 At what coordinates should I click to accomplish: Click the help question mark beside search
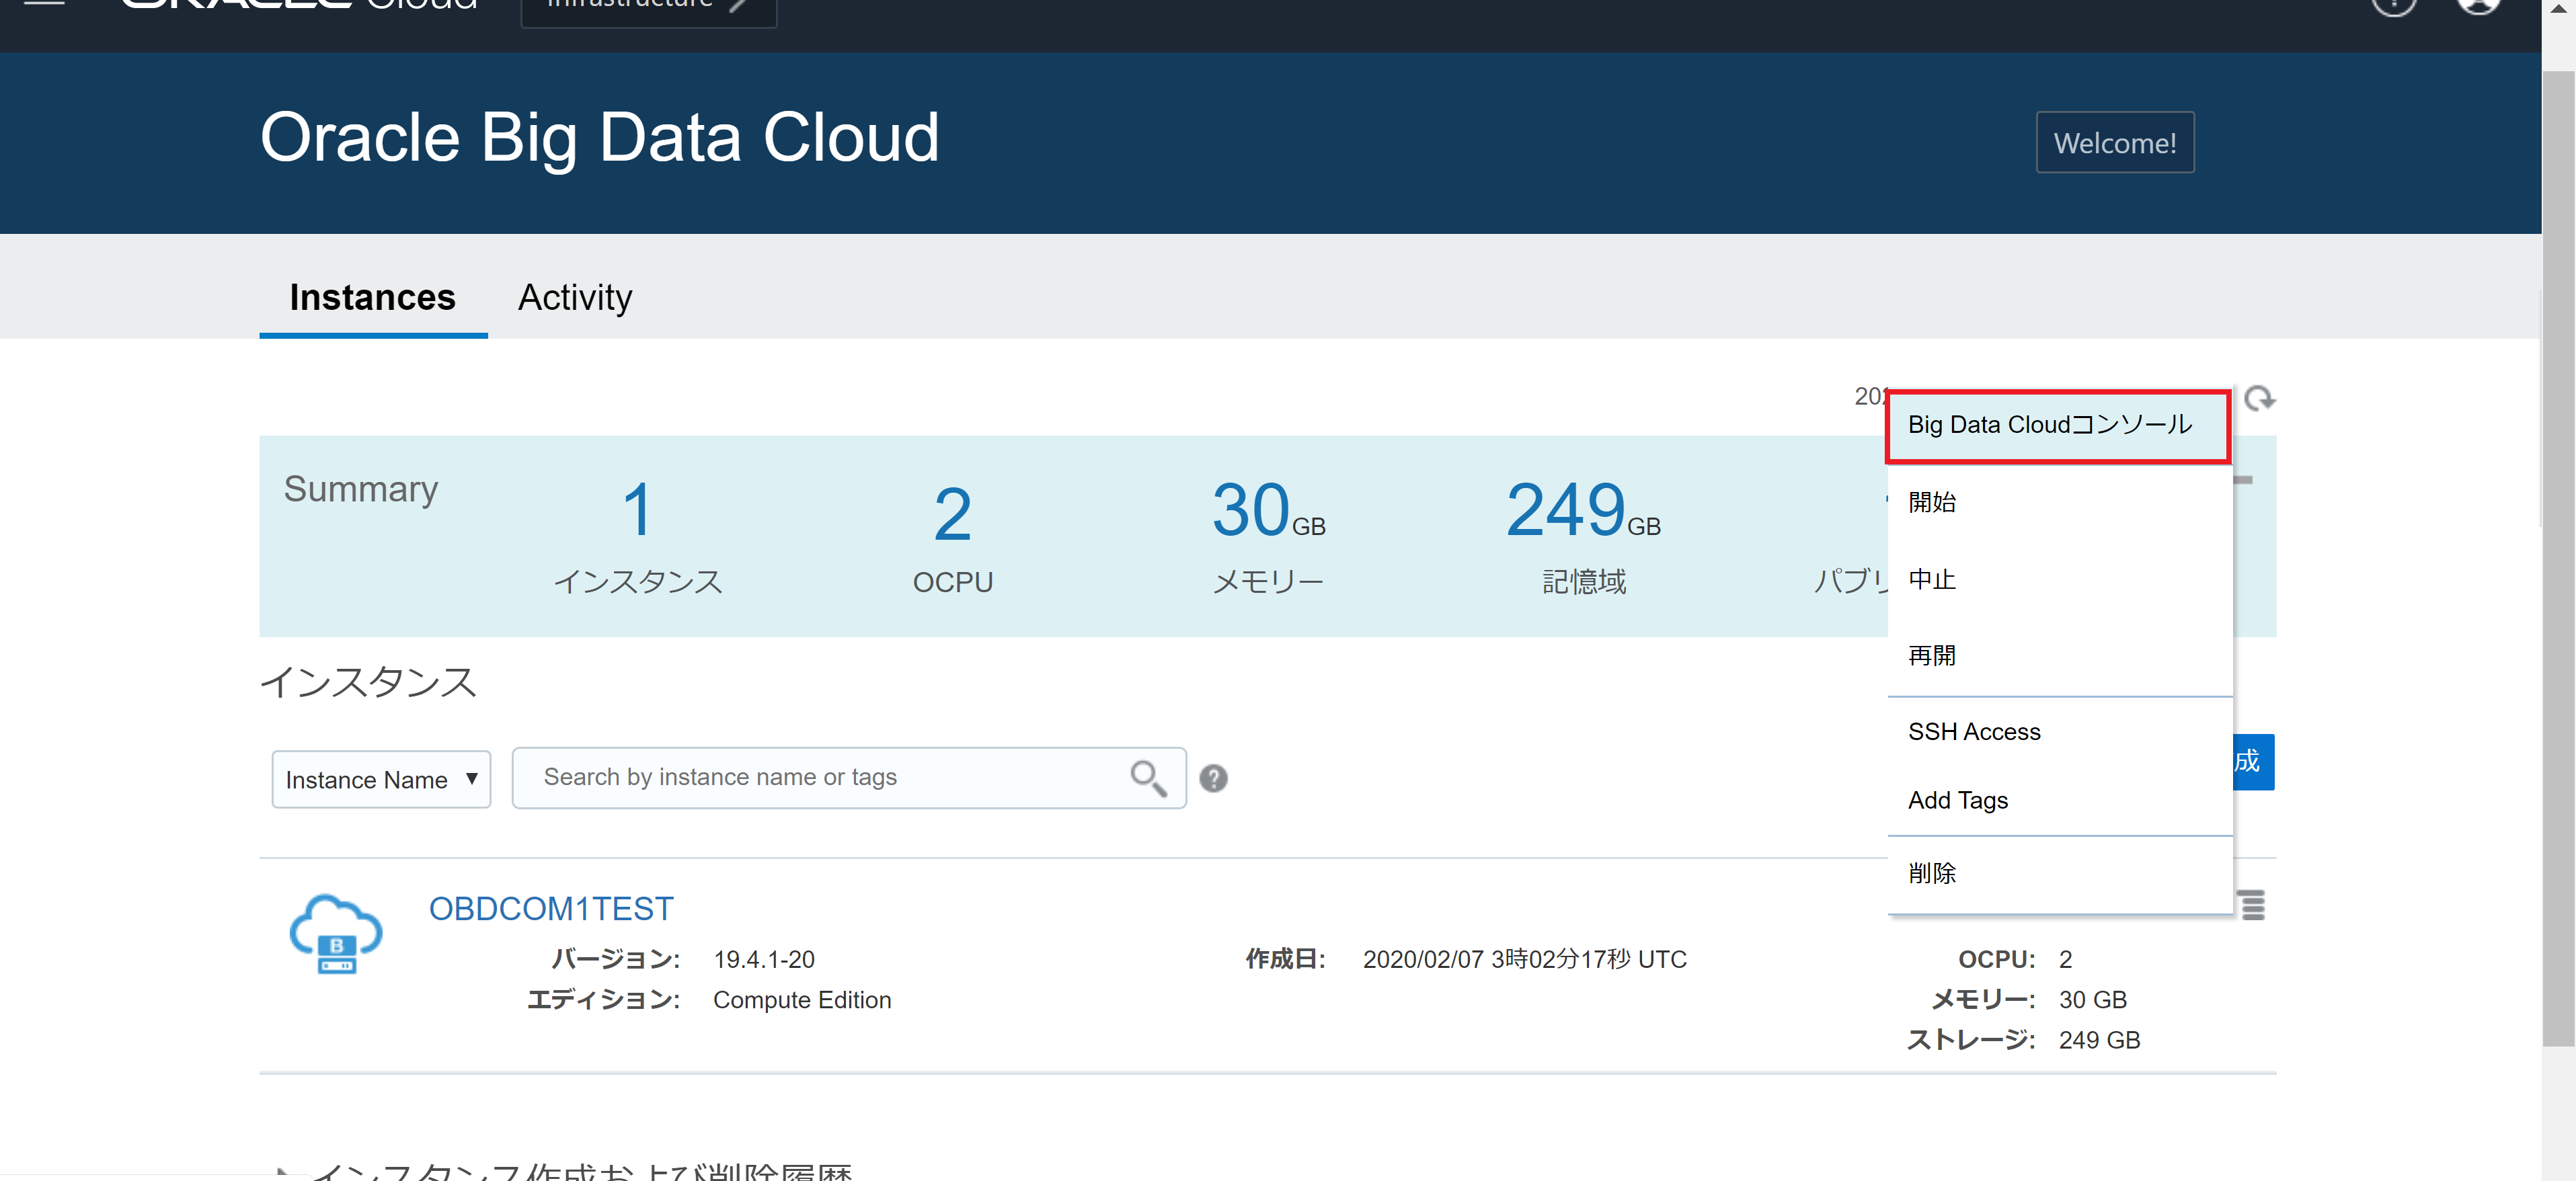pyautogui.click(x=1213, y=778)
